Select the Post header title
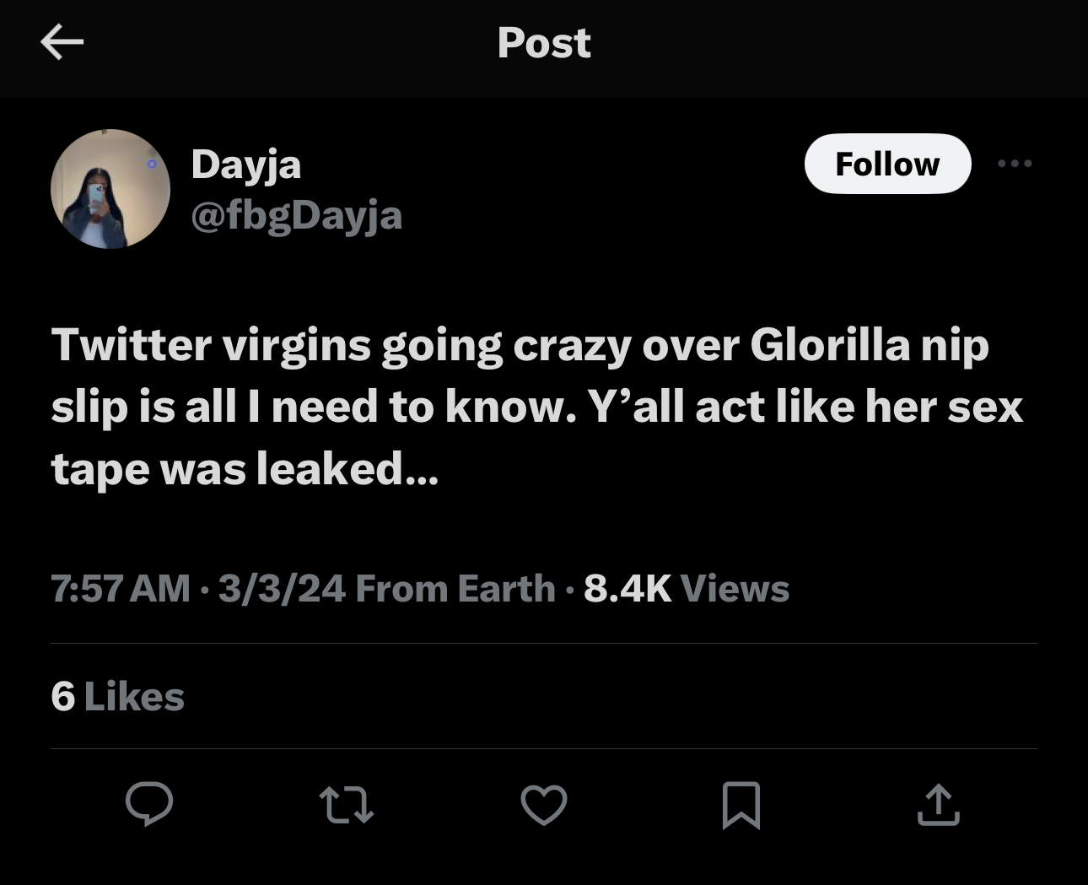 click(544, 43)
